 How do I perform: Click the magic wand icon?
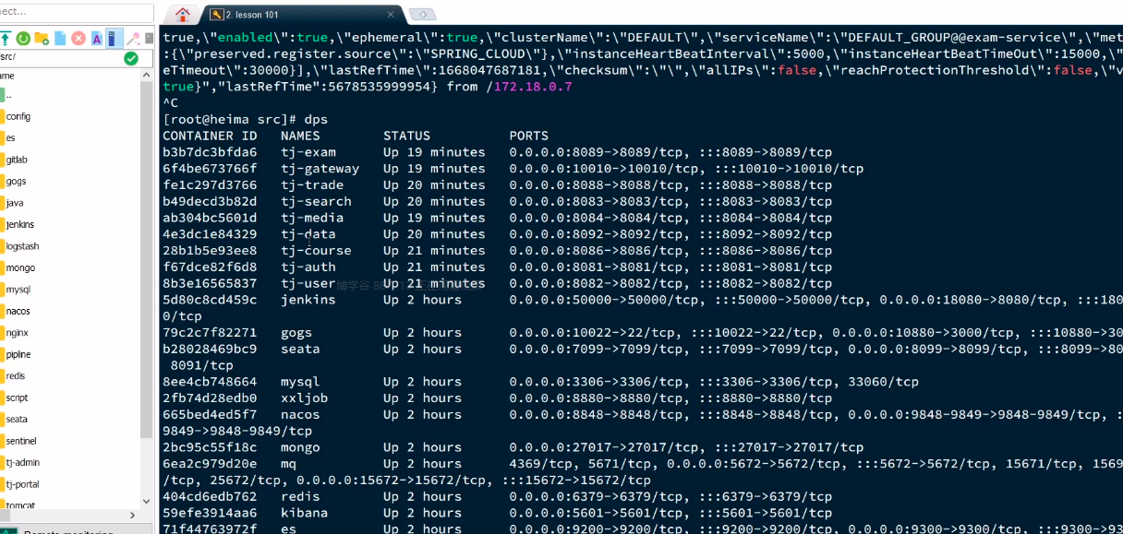point(133,38)
